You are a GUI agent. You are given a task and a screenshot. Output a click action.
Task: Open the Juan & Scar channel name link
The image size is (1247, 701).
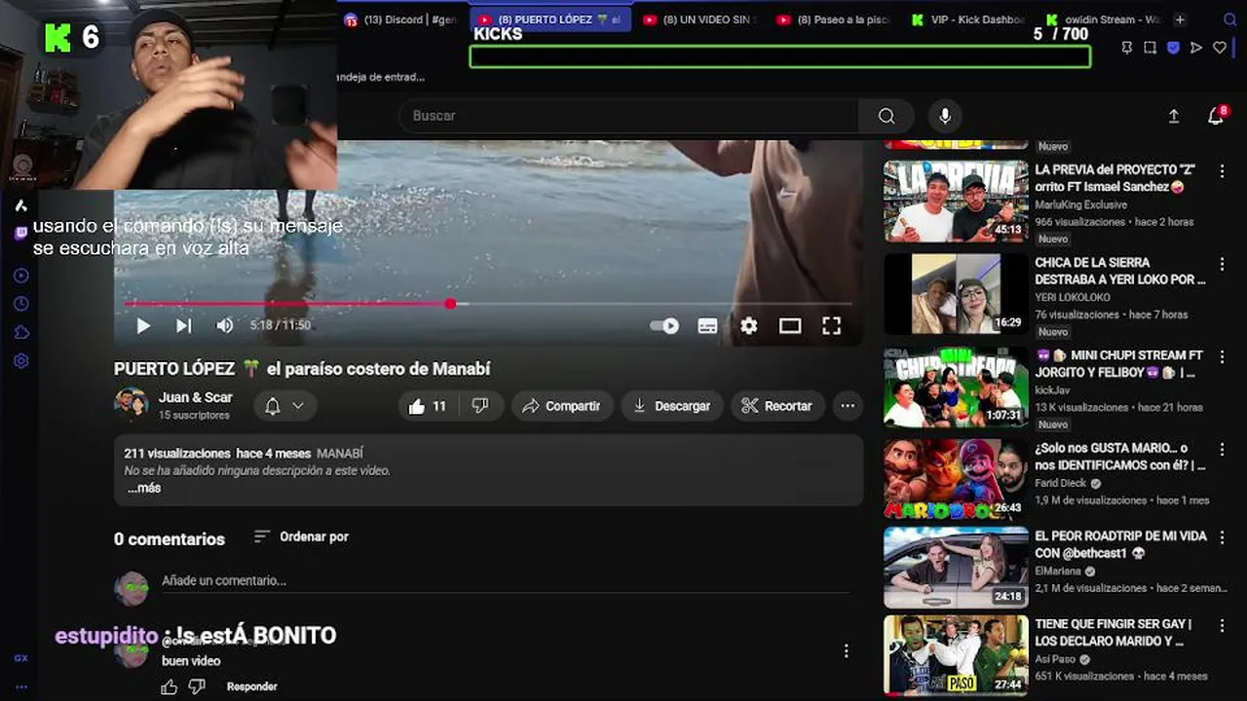pyautogui.click(x=196, y=397)
